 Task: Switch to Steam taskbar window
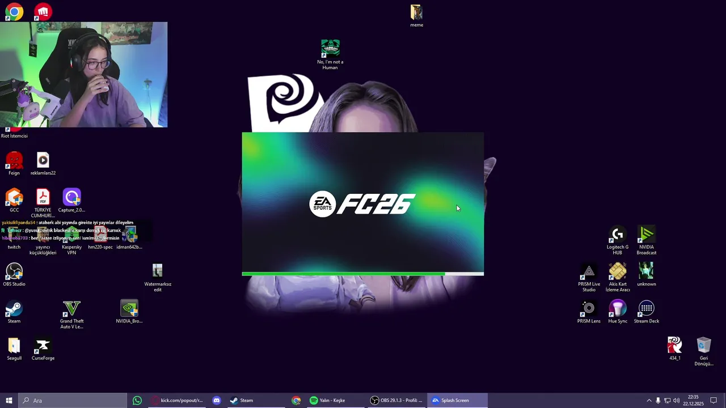(255, 400)
